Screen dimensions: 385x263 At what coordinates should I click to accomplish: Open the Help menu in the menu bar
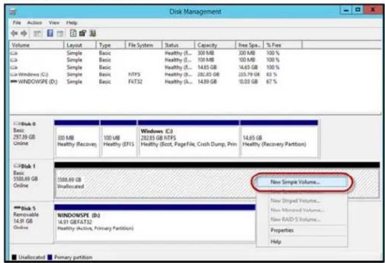(x=71, y=22)
